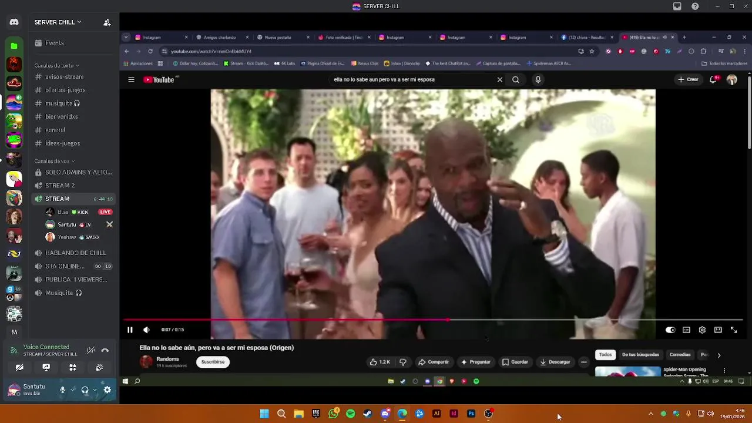Click the Compartir share button

point(434,362)
